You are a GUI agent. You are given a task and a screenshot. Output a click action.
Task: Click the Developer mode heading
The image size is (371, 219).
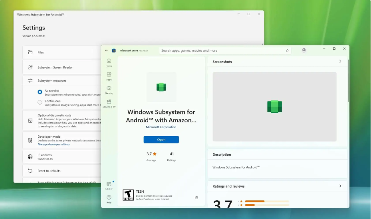[49, 137]
